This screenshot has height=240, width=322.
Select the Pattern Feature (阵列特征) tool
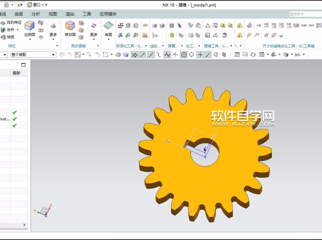pos(11,23)
